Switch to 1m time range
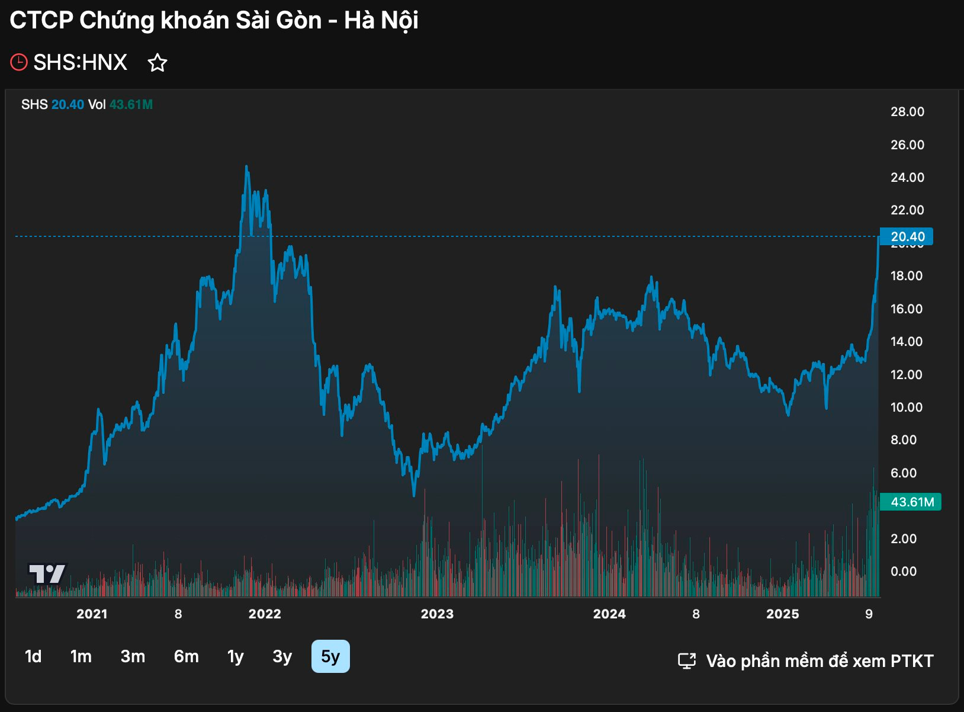Screen dimensions: 964x712 click(x=81, y=656)
